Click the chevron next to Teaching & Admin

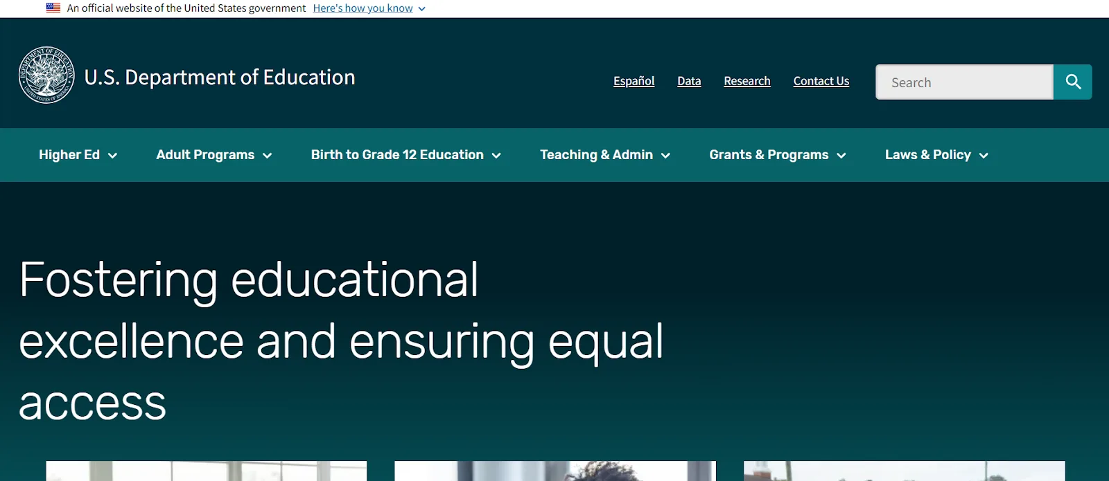click(x=665, y=156)
